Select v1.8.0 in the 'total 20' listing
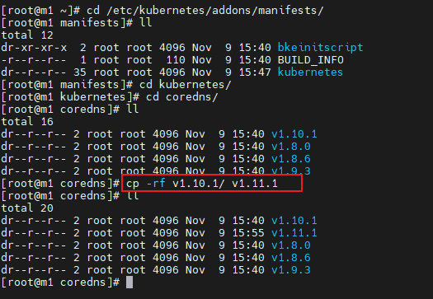 [x=291, y=245]
